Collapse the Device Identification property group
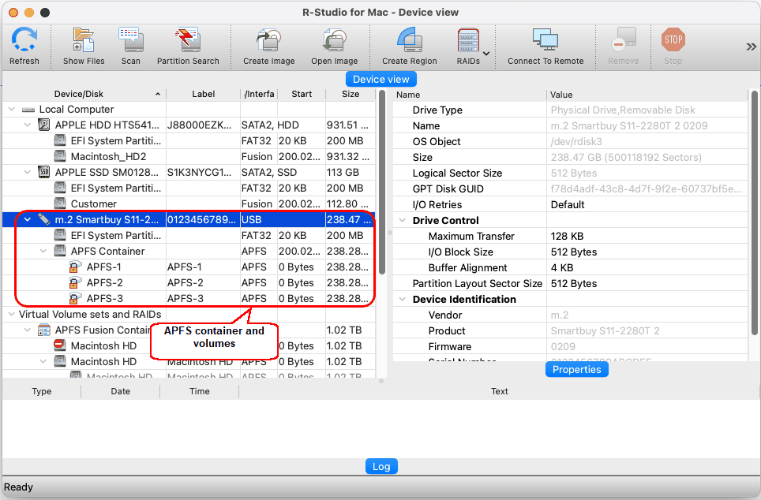761x500 pixels. click(x=403, y=299)
